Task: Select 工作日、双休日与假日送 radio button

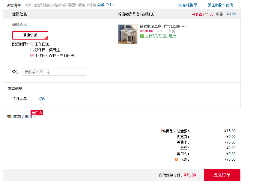Action: click(32, 55)
